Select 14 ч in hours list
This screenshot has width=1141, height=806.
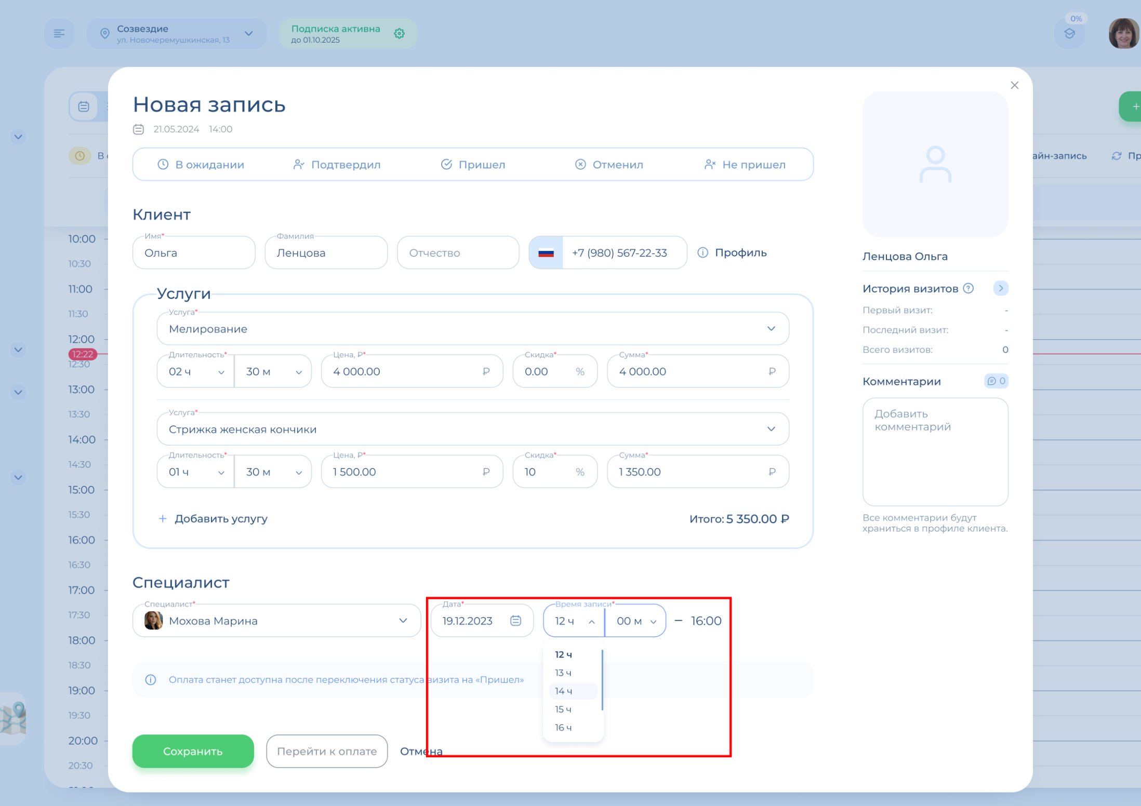(564, 691)
